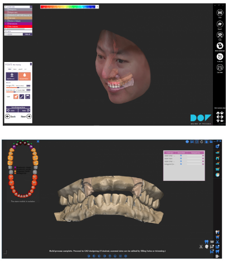The width and height of the screenshot is (228, 268).
Task: Click the orange Smooth/Flatten button
Action: (x=25, y=76)
